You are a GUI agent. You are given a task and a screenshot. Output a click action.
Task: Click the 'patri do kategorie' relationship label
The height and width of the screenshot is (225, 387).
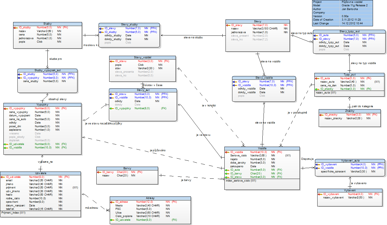point(362,106)
